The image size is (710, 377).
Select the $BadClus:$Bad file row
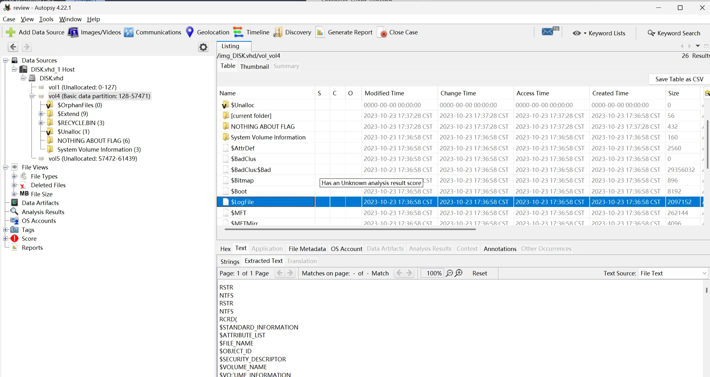pos(459,170)
